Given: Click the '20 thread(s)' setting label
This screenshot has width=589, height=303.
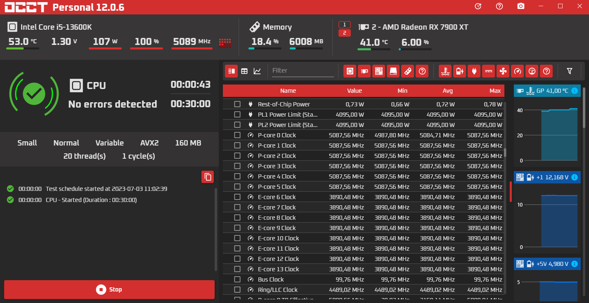Looking at the screenshot, I should coord(85,156).
